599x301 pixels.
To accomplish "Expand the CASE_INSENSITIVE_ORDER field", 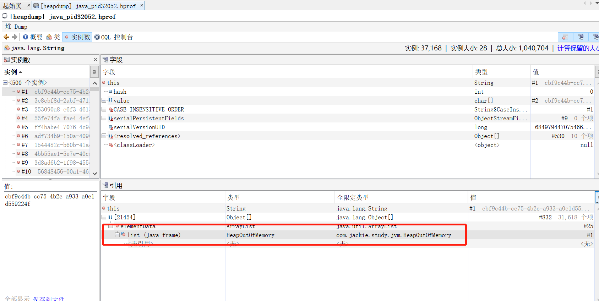I will tap(104, 109).
